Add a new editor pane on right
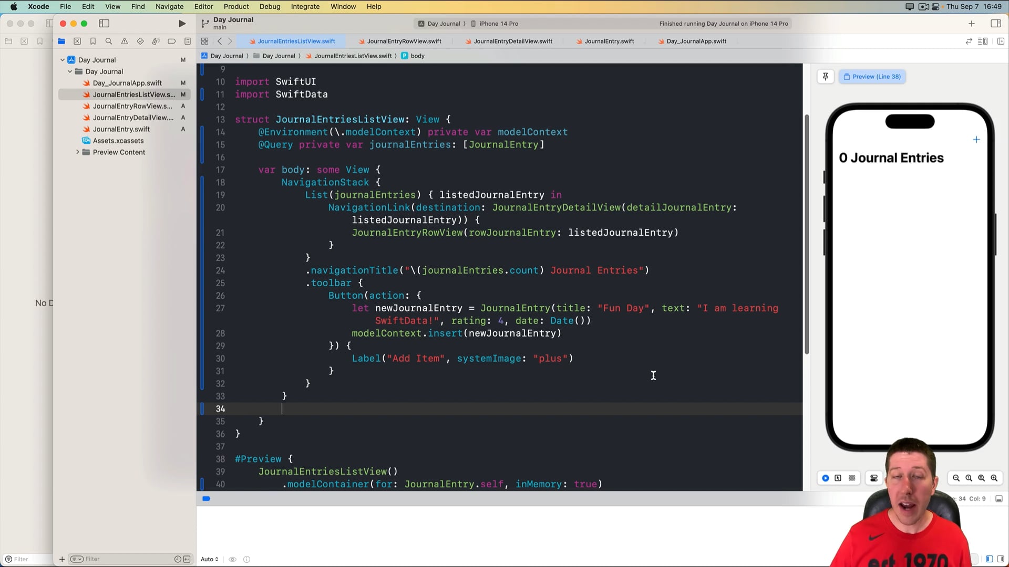 [x=1001, y=41]
